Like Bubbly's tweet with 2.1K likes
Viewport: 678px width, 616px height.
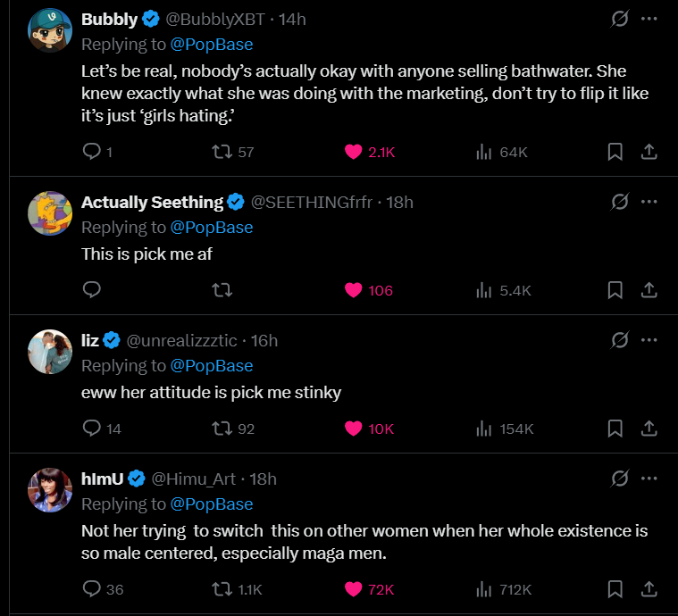[x=354, y=152]
